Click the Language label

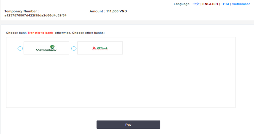(182, 4)
